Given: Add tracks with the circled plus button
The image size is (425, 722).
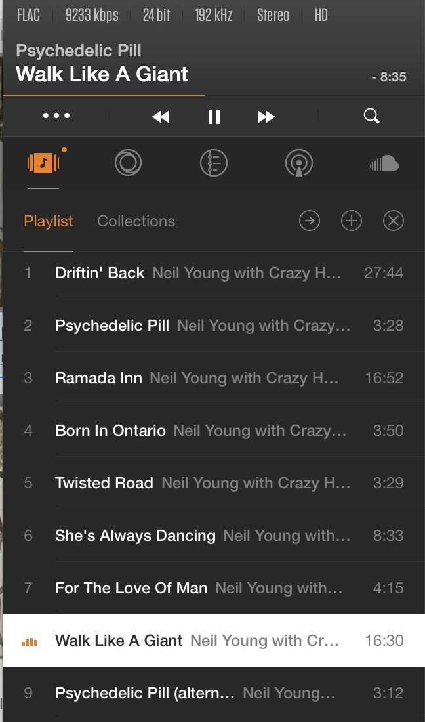Looking at the screenshot, I should click(x=352, y=221).
